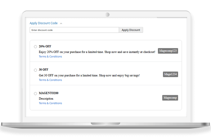The width and height of the screenshot is (211, 139).
Task: Tap the Magecomp coupon code badge
Action: 170,98
